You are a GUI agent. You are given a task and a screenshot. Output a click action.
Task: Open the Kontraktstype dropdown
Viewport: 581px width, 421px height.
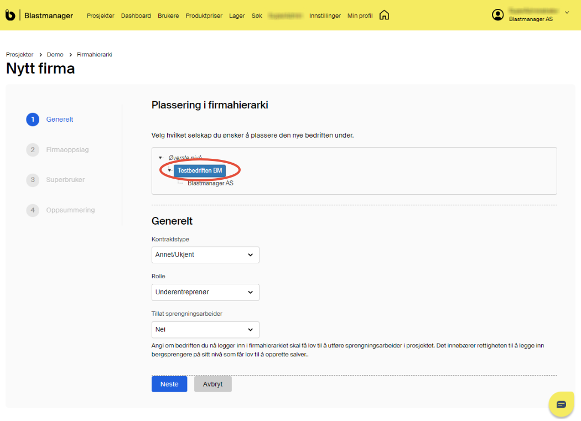click(x=205, y=255)
